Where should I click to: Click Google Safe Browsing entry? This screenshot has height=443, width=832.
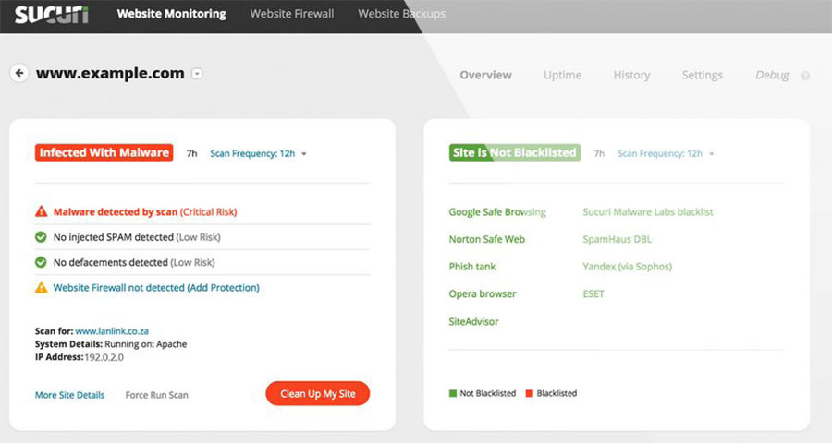(x=497, y=212)
